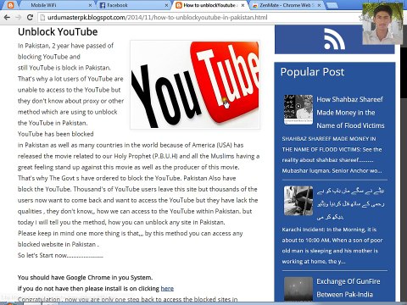Click the Exchange Of GunFire post thumbnail
Image resolution: width=407 pixels, height=305 pixels.
tap(298, 289)
